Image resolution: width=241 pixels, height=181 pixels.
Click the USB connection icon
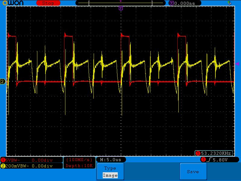pos(229,3)
